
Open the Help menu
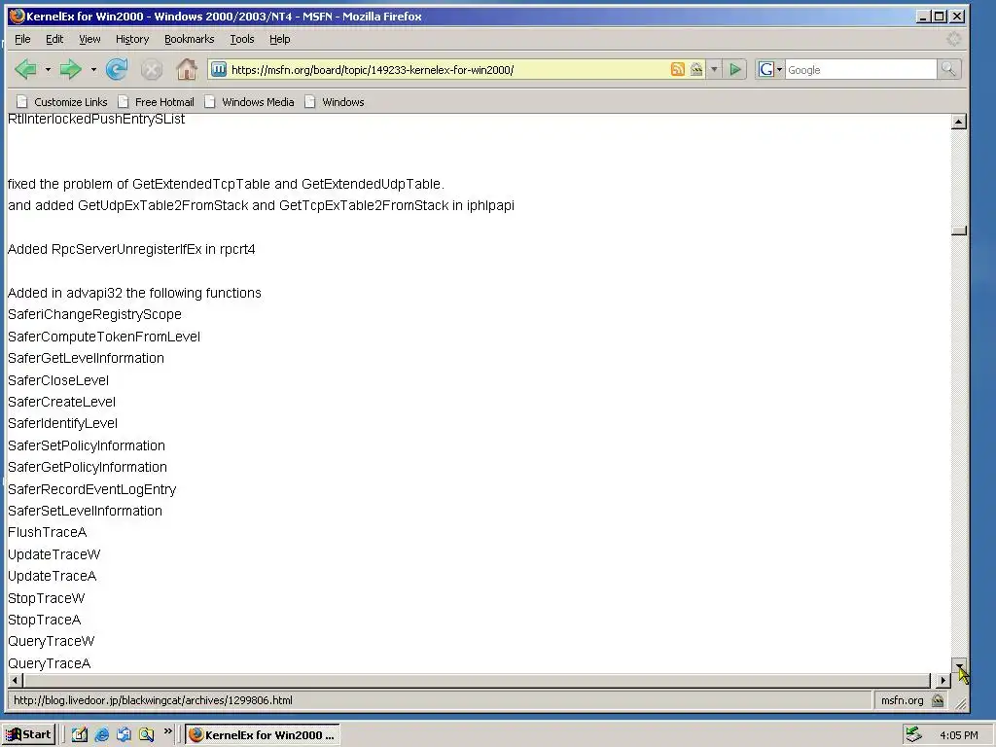[x=279, y=39]
